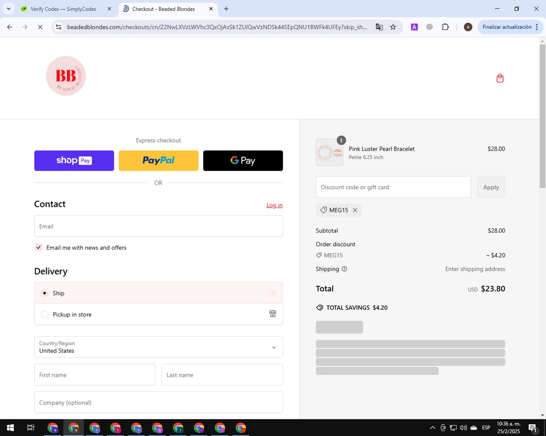Focus the Email input field
The image size is (546, 436).
click(158, 226)
